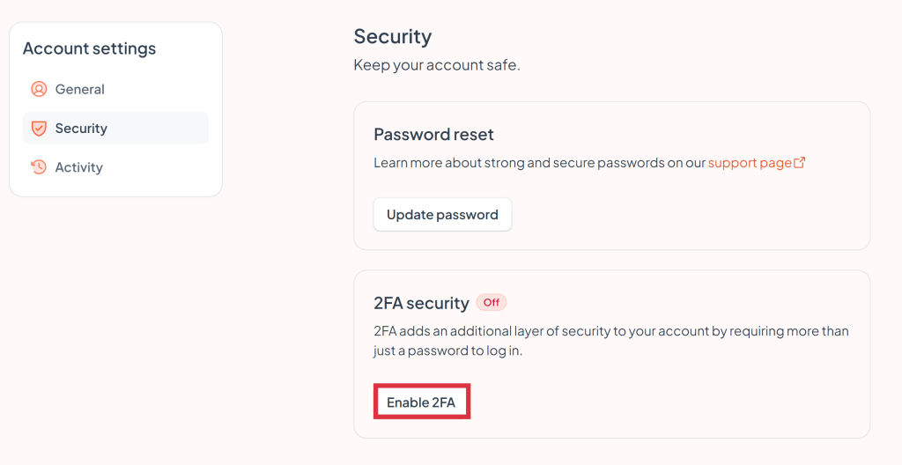This screenshot has height=465, width=902.
Task: Click the Password reset card heading
Action: click(x=433, y=135)
